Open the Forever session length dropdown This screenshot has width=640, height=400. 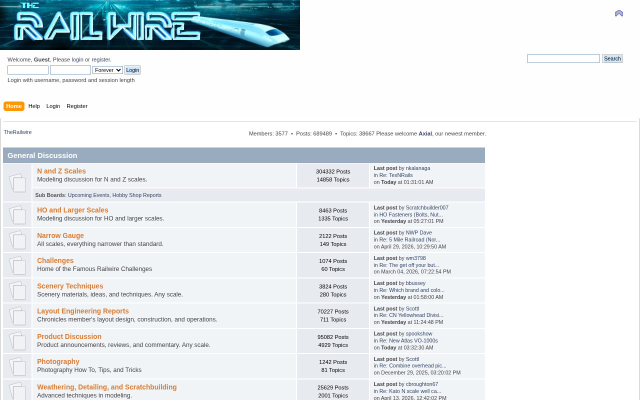[107, 70]
